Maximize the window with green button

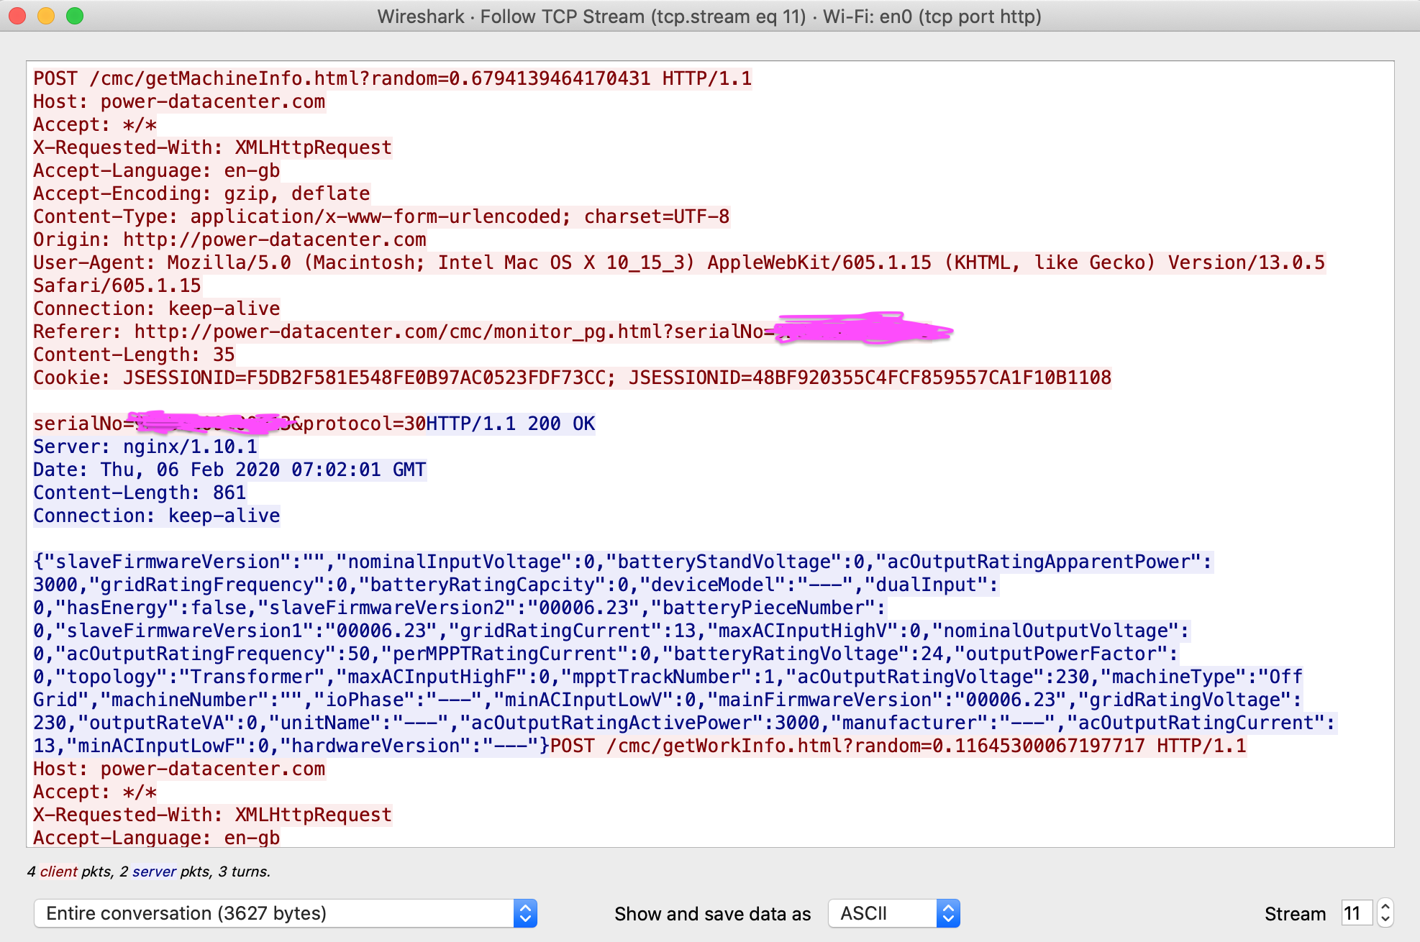(75, 16)
